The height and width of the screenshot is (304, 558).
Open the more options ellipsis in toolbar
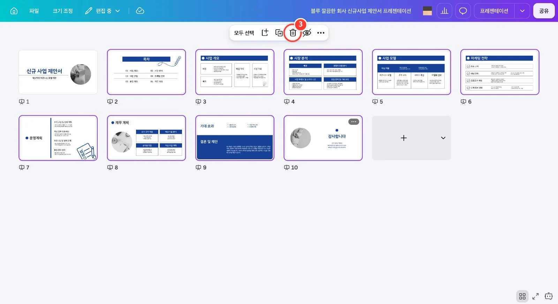321,33
